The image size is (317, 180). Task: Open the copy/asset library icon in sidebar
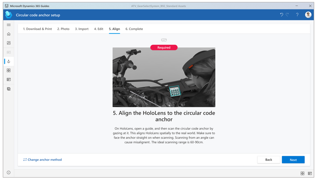pos(9,89)
